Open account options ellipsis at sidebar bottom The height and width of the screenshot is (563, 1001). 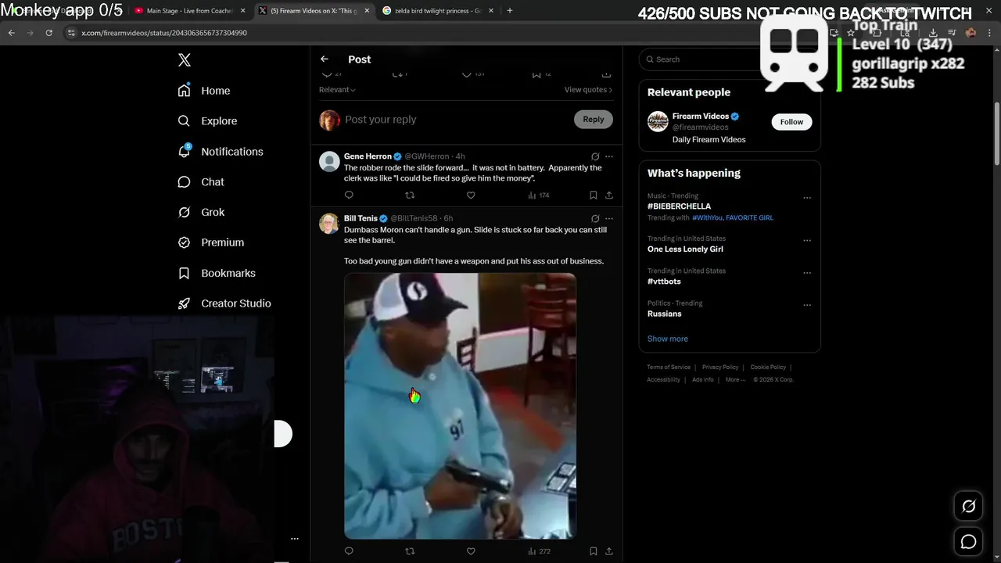click(295, 539)
